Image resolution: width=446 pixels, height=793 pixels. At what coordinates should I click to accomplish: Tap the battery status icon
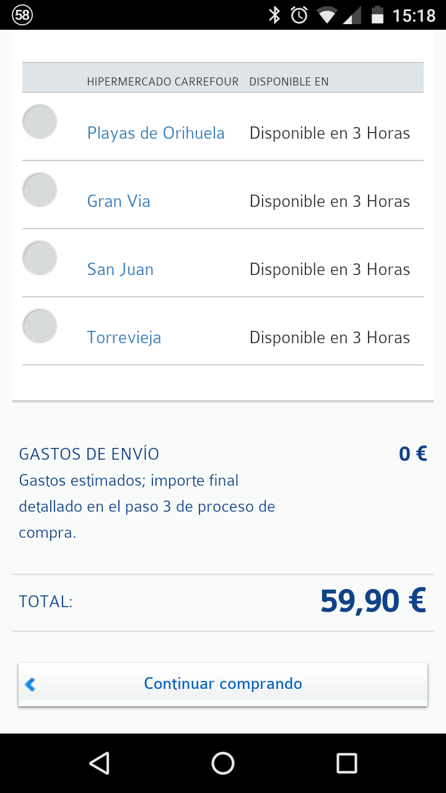click(377, 15)
